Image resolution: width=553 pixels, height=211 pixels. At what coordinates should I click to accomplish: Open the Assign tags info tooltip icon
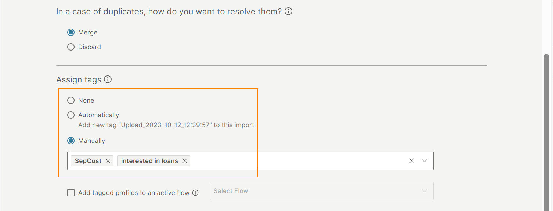(108, 79)
